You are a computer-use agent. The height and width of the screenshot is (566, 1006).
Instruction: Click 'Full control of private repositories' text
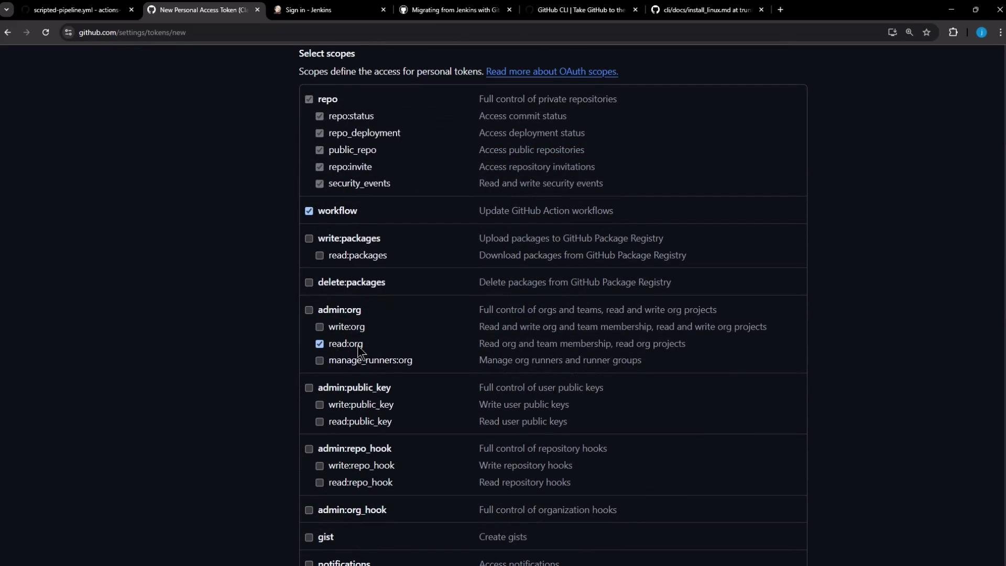coord(548,99)
